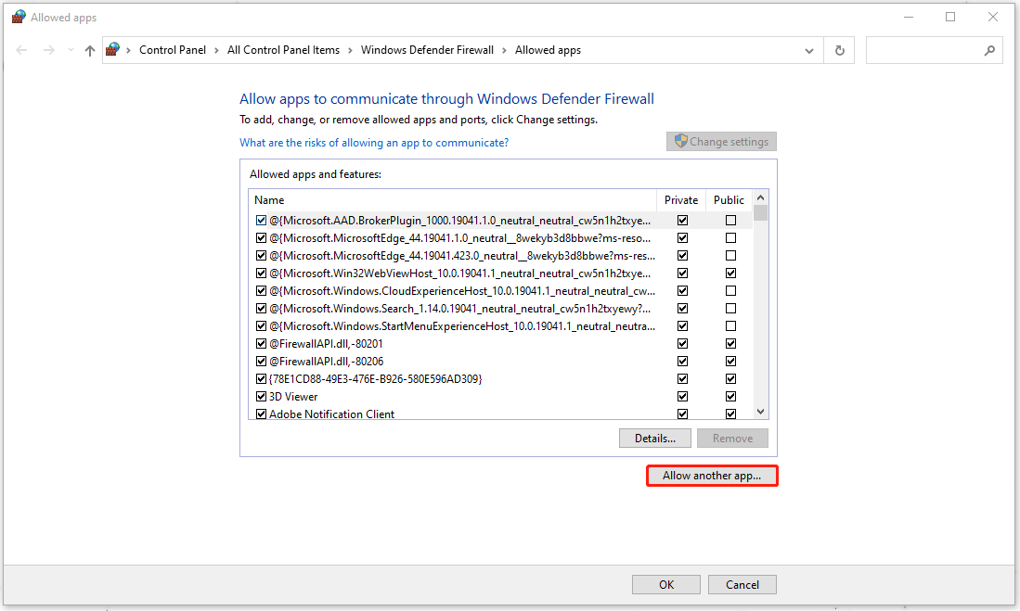Image resolution: width=1020 pixels, height=611 pixels.
Task: Click the firewall icon in the title bar
Action: tap(19, 16)
